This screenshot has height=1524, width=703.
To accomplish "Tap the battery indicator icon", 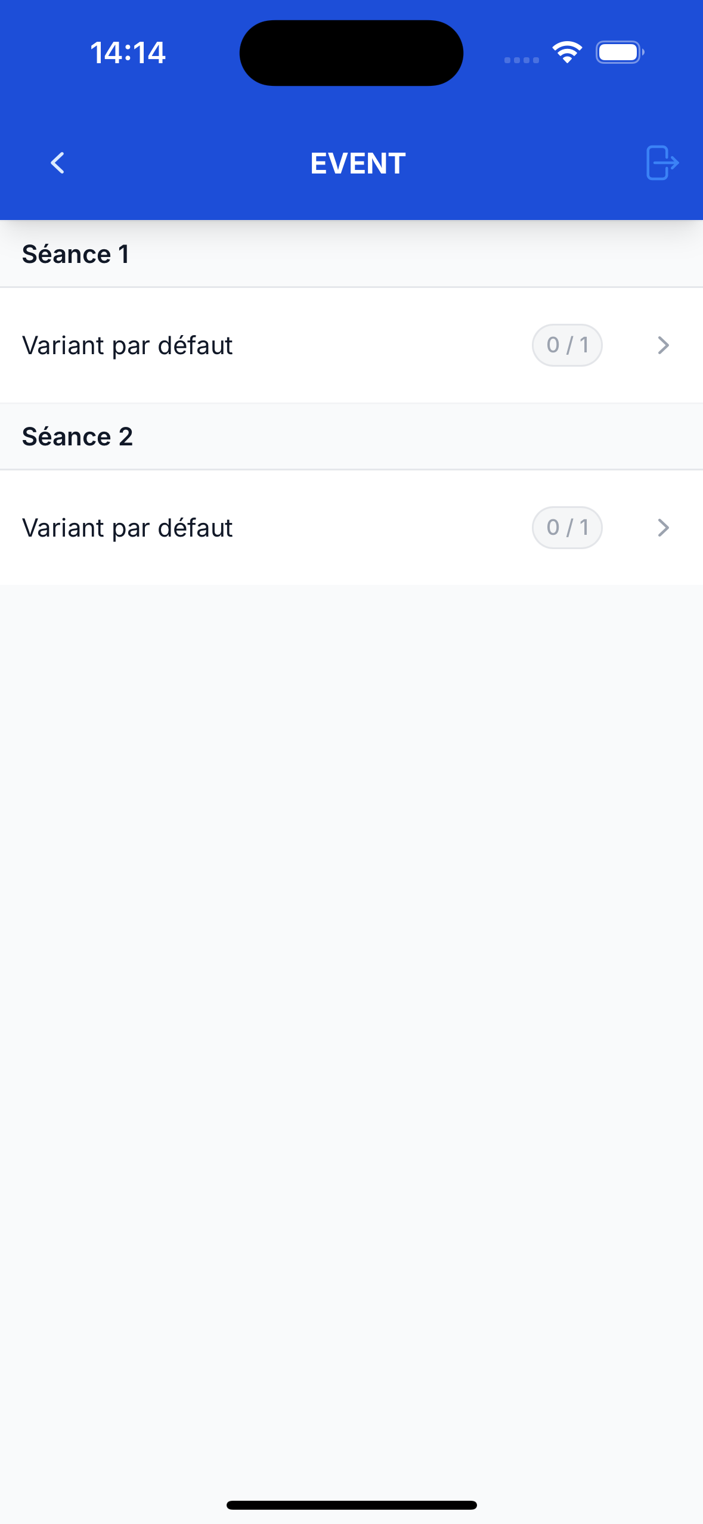I will (620, 52).
